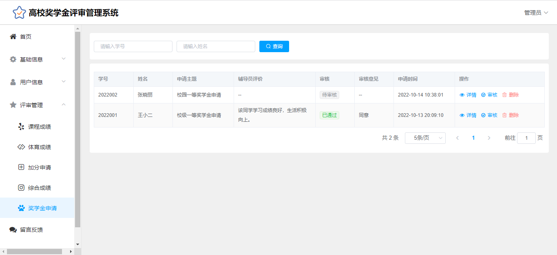
Task: Click the paw icon for 奖学金申请
Action: [21, 208]
